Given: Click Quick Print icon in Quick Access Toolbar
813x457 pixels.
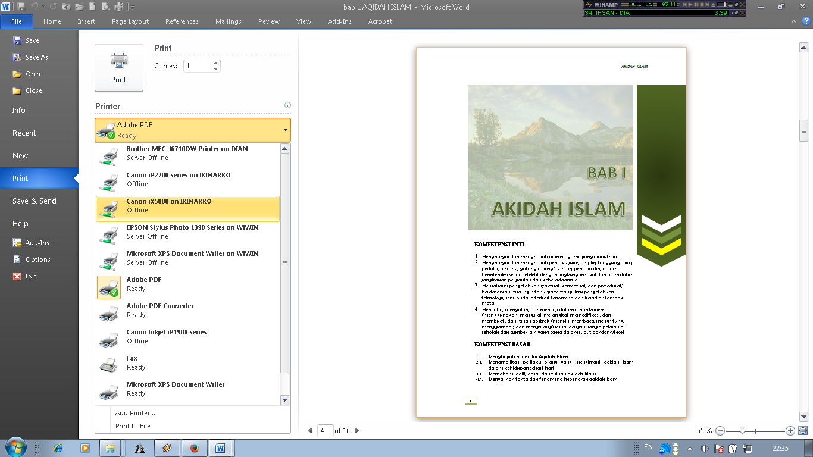Looking at the screenshot, I should [x=118, y=7].
